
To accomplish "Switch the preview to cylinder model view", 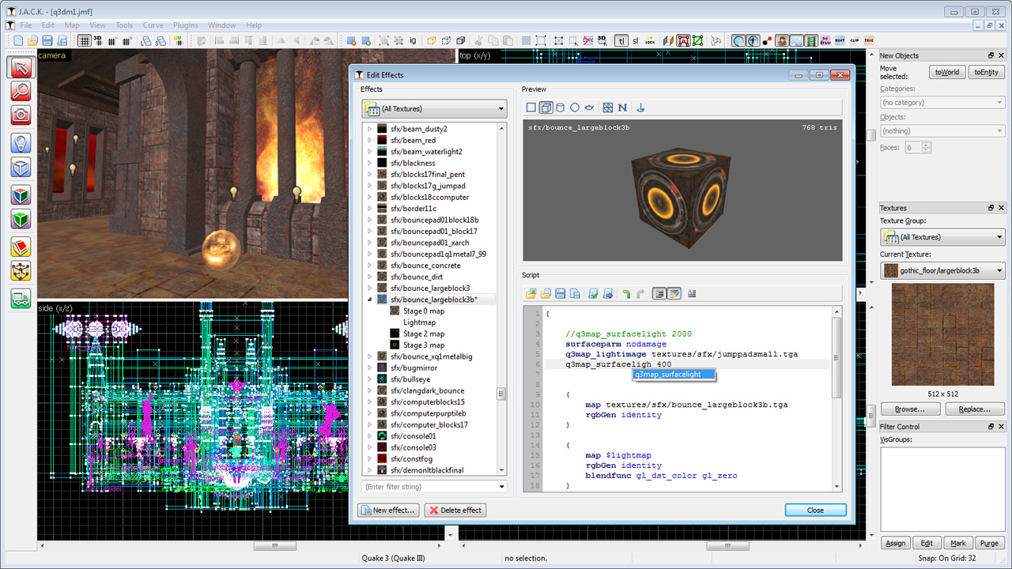I will tap(559, 107).
